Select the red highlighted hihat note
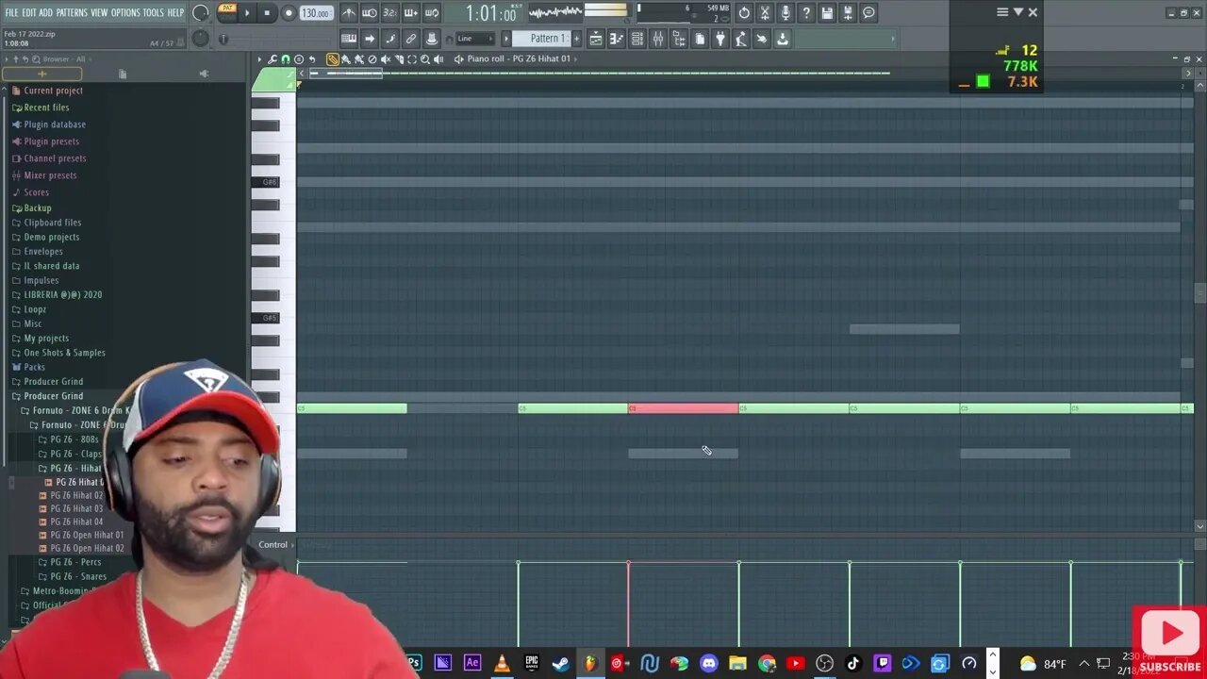 (x=684, y=408)
